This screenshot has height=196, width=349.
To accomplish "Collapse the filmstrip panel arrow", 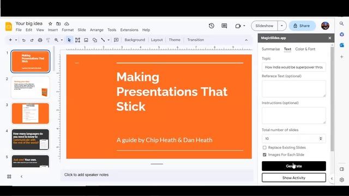I will point(22,176).
